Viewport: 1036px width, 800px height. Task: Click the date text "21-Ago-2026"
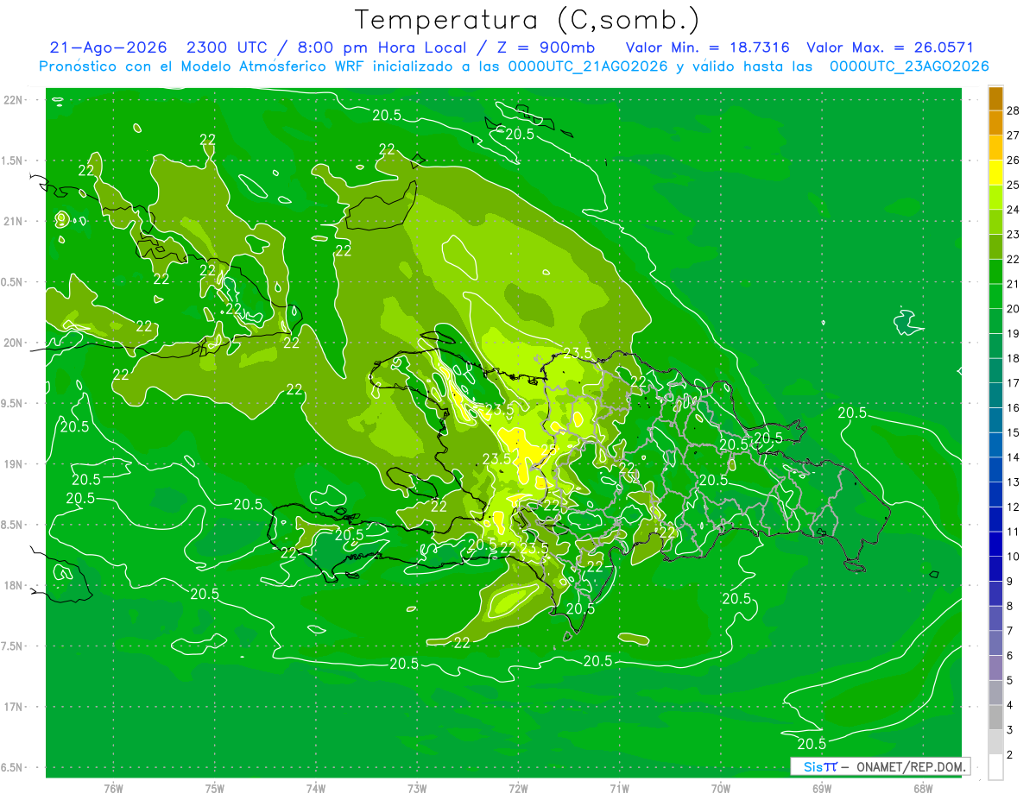109,47
